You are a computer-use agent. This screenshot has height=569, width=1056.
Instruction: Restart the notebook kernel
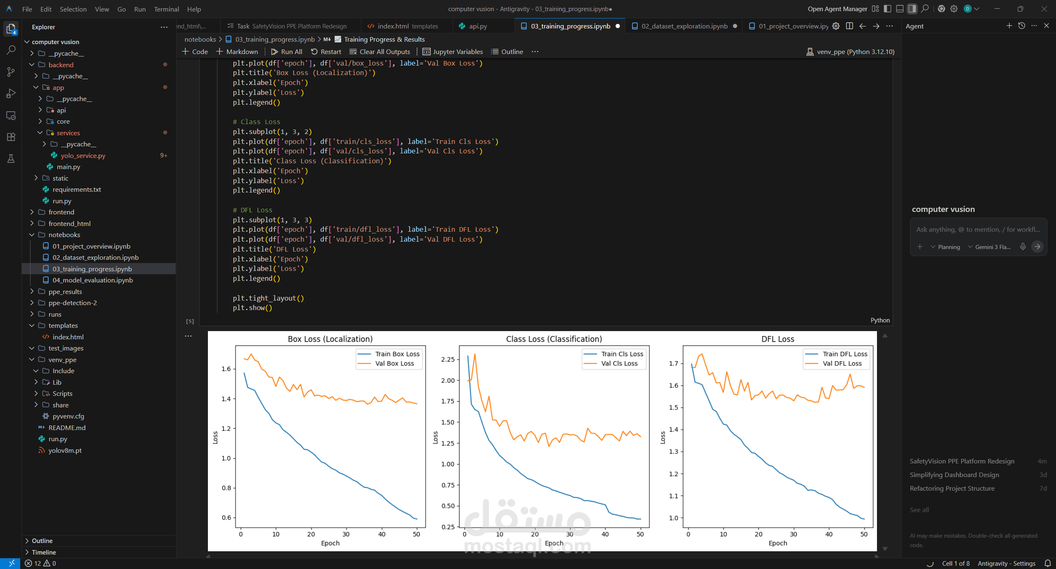326,52
